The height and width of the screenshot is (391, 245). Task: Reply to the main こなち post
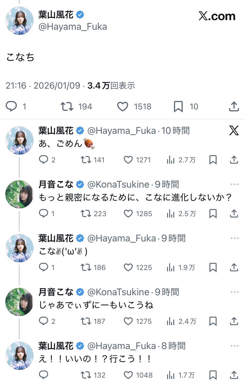tap(12, 107)
